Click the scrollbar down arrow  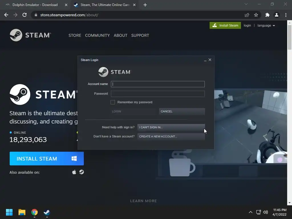289,203
